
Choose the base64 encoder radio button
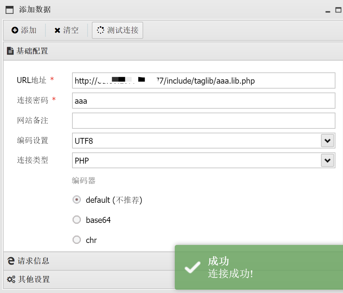tap(77, 220)
